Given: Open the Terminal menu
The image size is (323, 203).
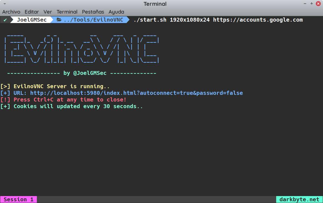Looking at the screenshot, I should point(67,12).
